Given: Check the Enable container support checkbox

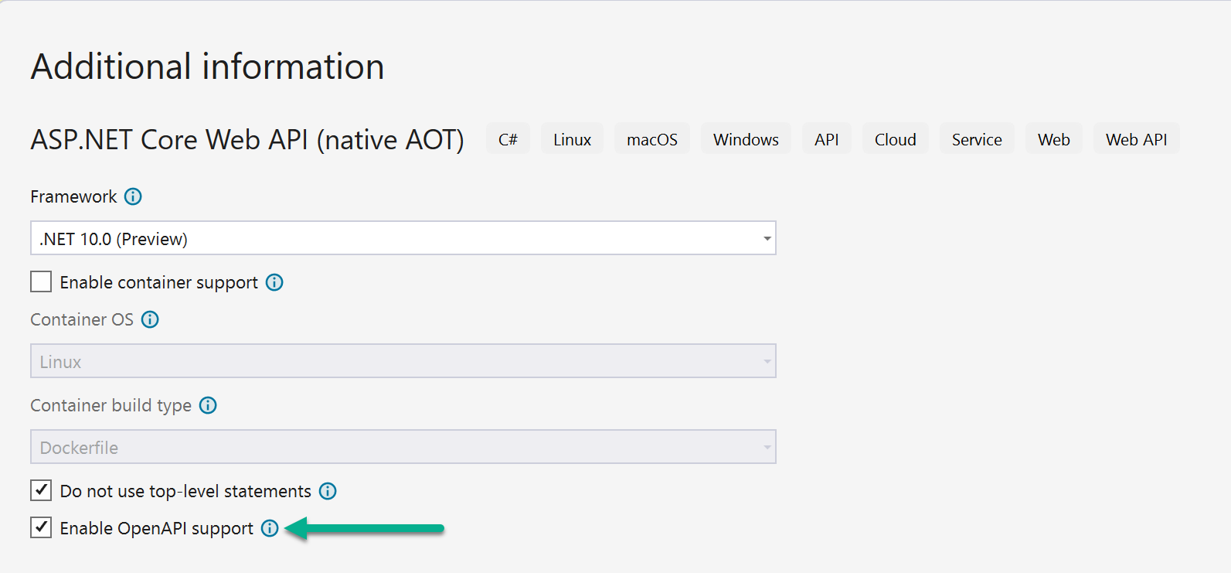Looking at the screenshot, I should 41,281.
